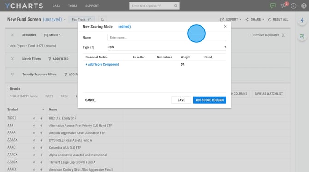
Task: Cancel the scoring model dialog
Action: [91, 100]
